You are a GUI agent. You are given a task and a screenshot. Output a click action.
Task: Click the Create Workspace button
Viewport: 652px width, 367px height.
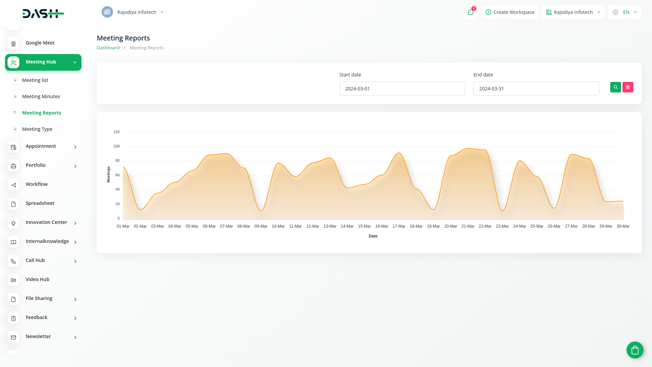(510, 12)
